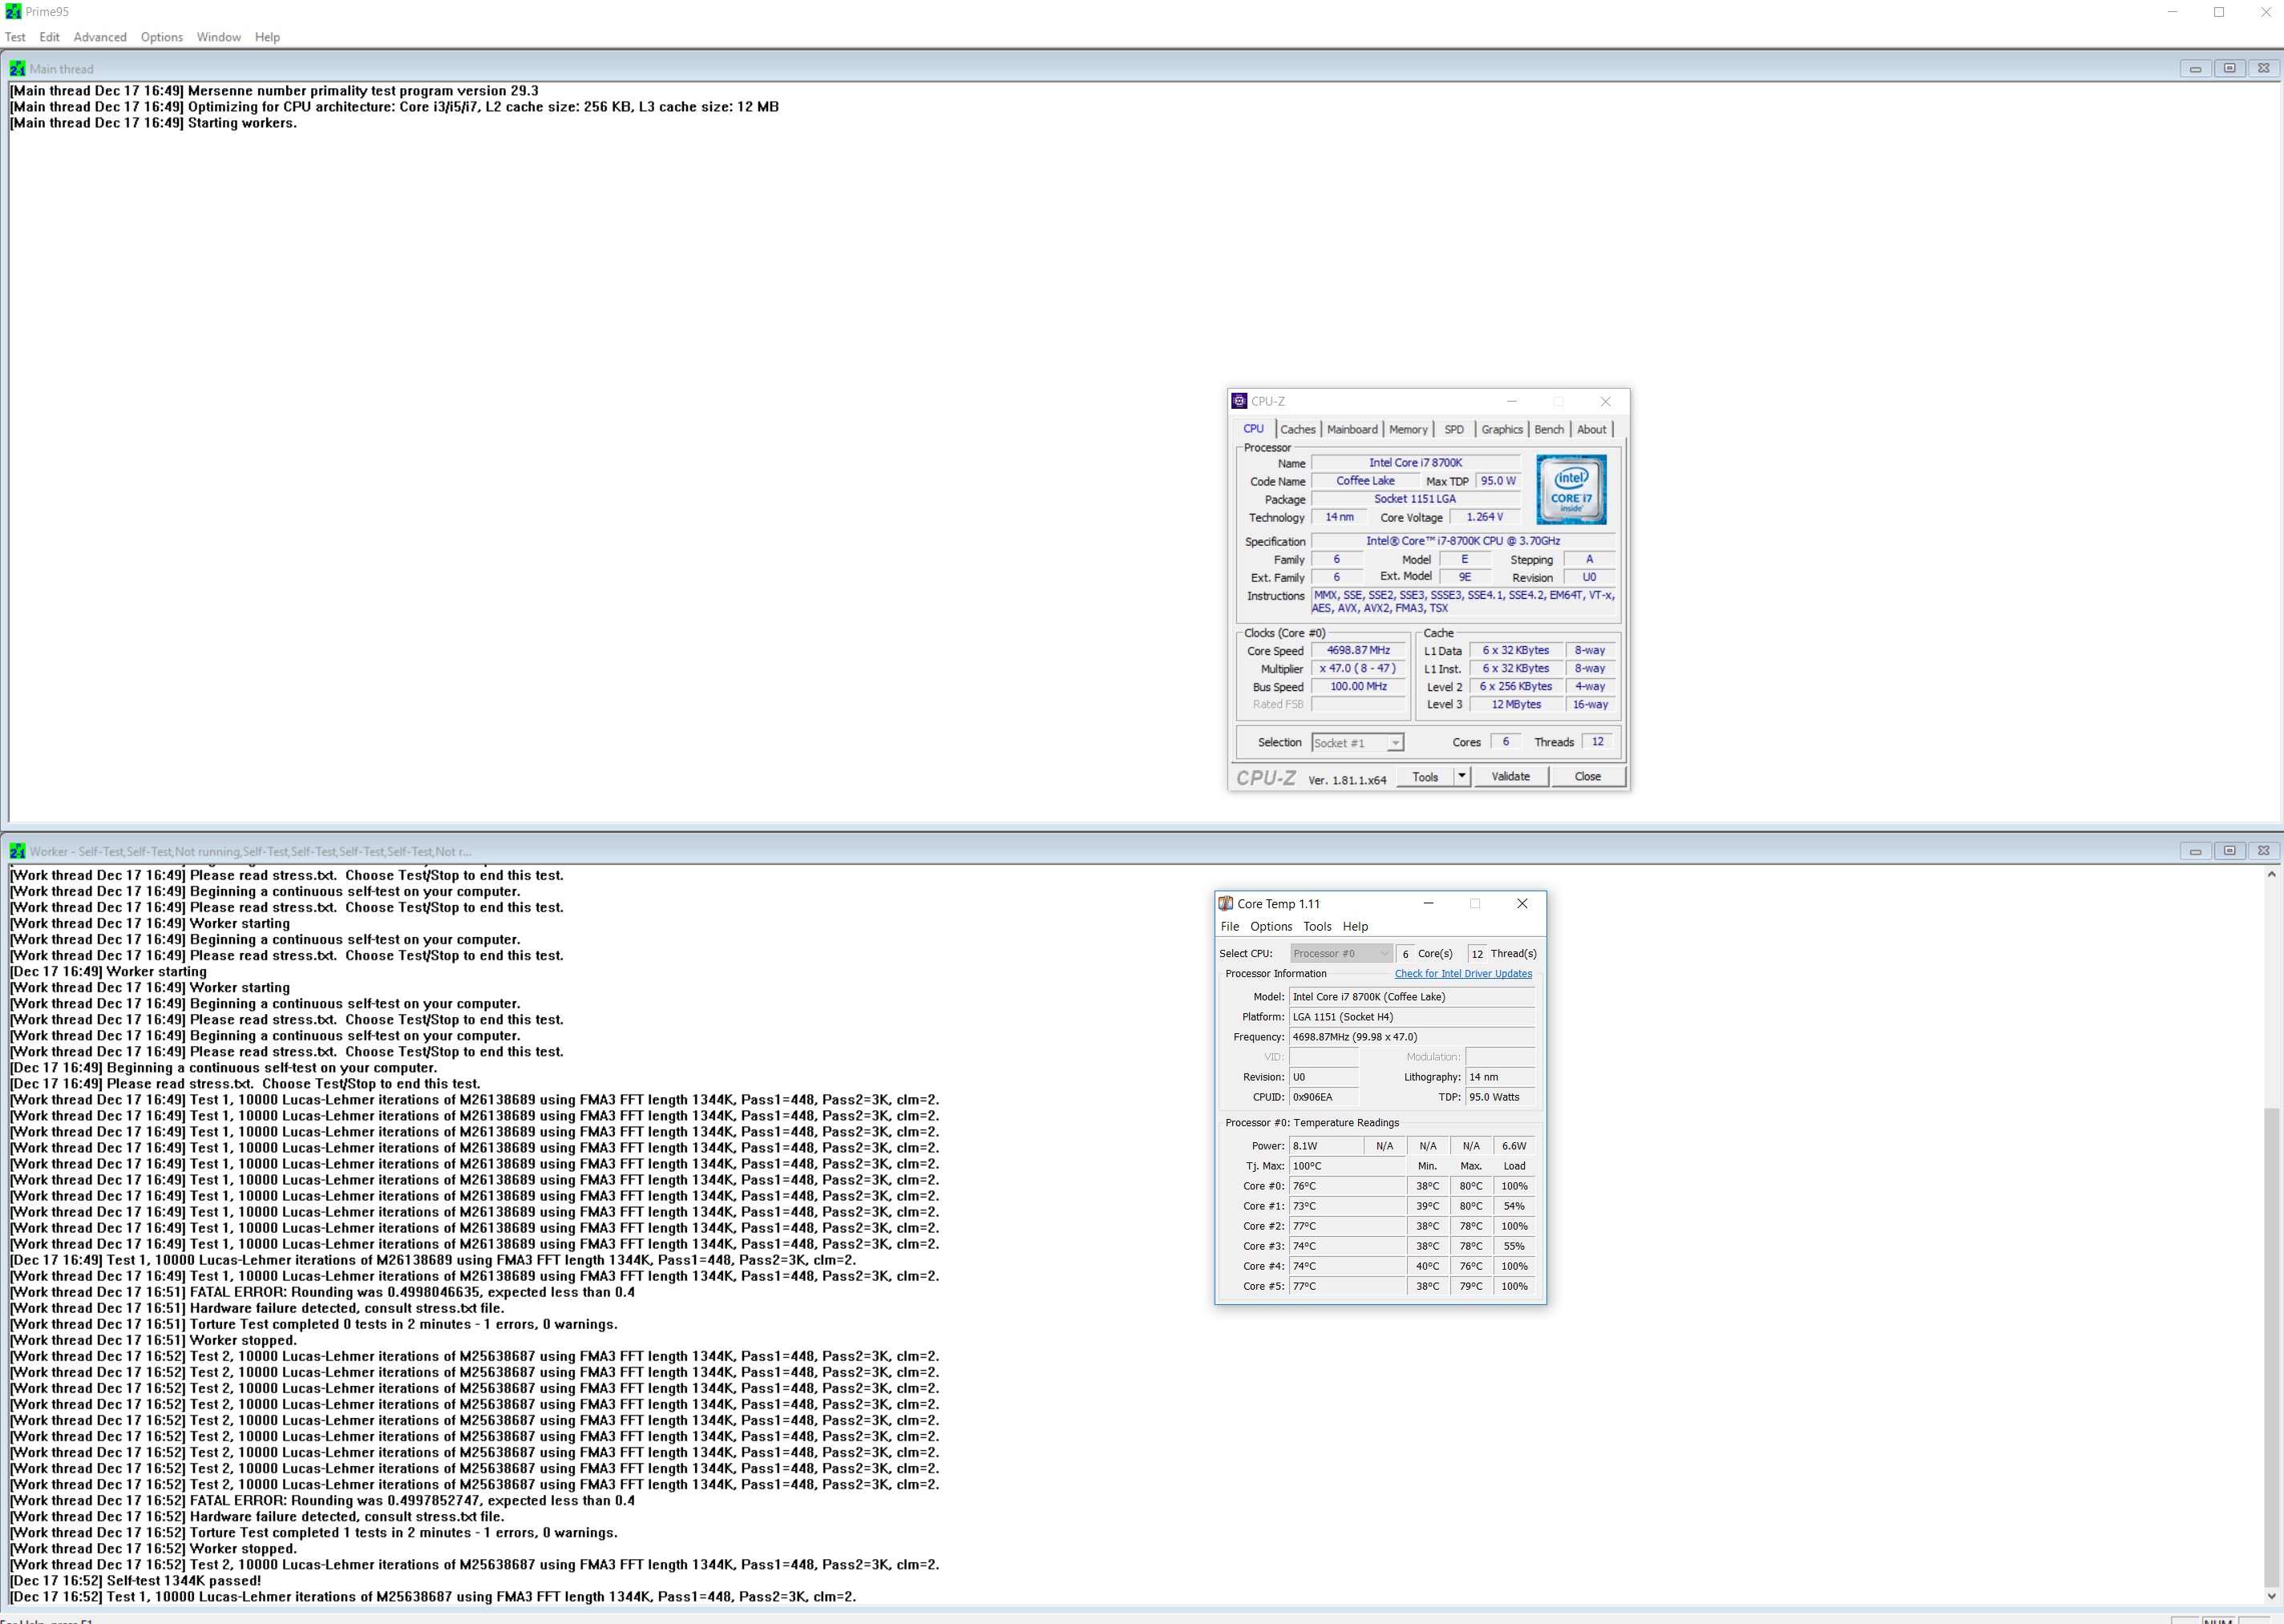The height and width of the screenshot is (1624, 2284).
Task: Click the Core Temp title bar icon
Action: 1225,903
